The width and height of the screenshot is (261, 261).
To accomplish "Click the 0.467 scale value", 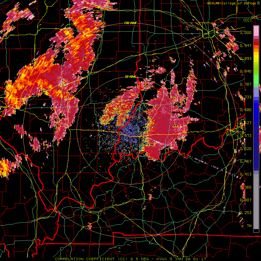I will coord(246,162).
